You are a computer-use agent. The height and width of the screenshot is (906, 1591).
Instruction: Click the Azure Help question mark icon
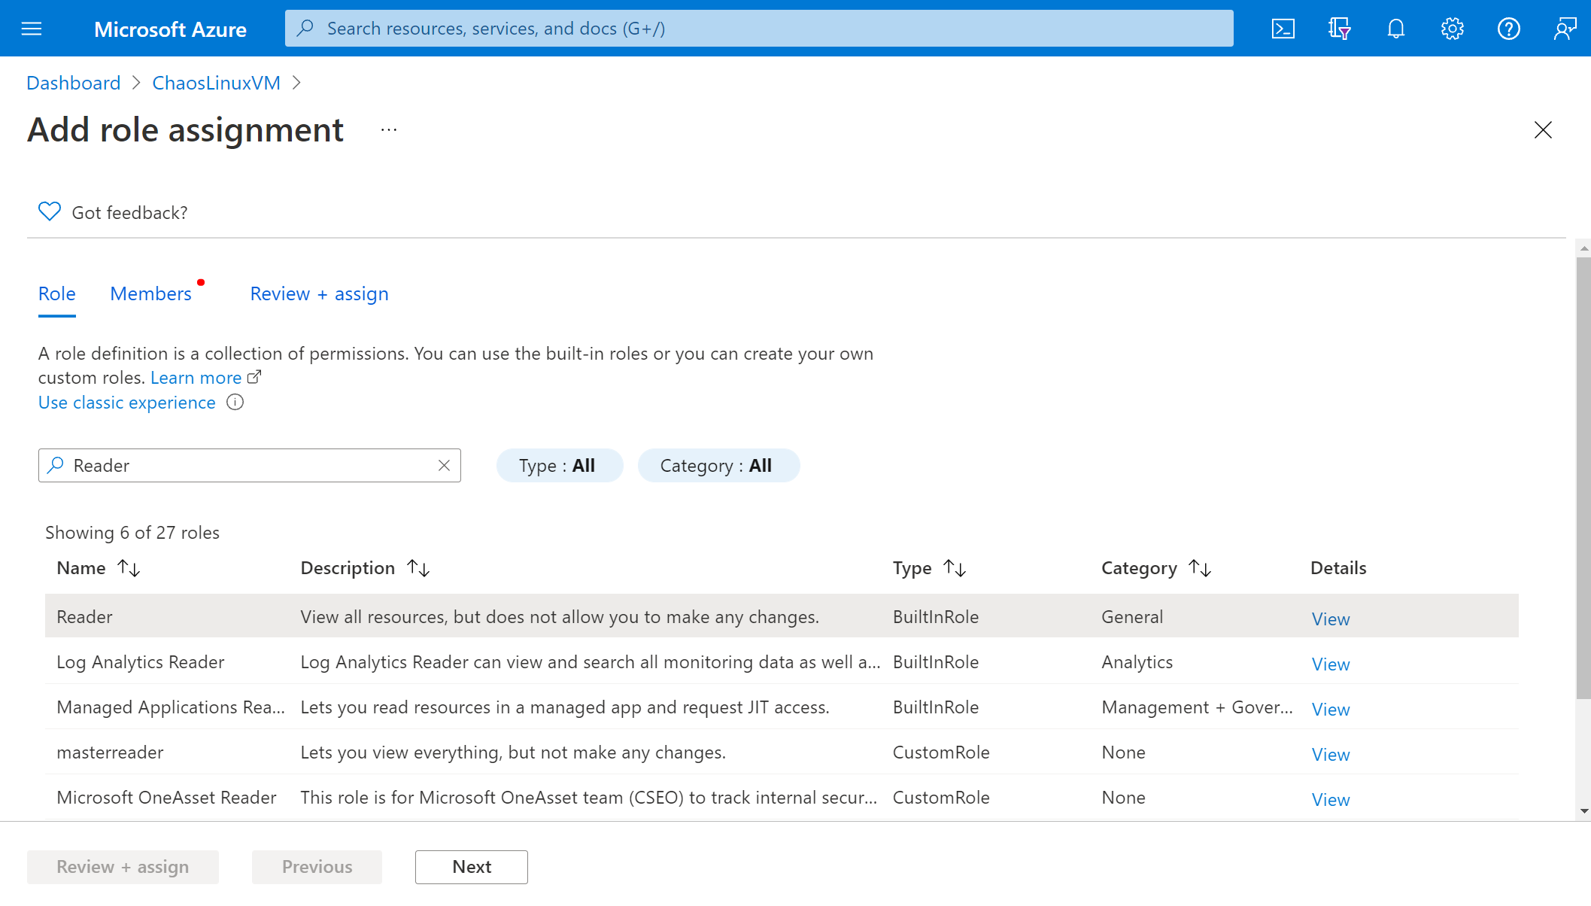(1509, 29)
